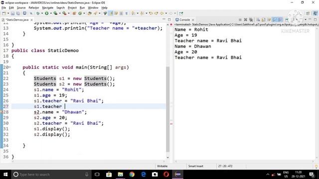Viewport: 319px width, 179px height.
Task: Toggle Show Console on Standard Error
Action: point(280,20)
